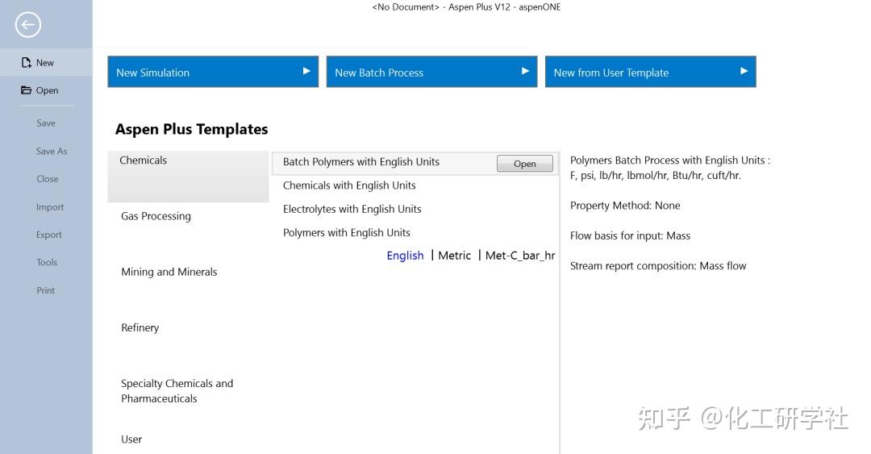Viewport: 871px width, 454px height.
Task: Open the Mining and Minerals category
Action: pyautogui.click(x=169, y=272)
